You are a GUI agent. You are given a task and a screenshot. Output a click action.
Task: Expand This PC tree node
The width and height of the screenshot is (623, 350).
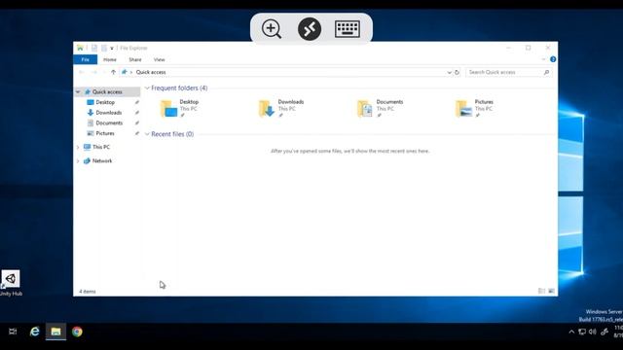click(x=78, y=147)
